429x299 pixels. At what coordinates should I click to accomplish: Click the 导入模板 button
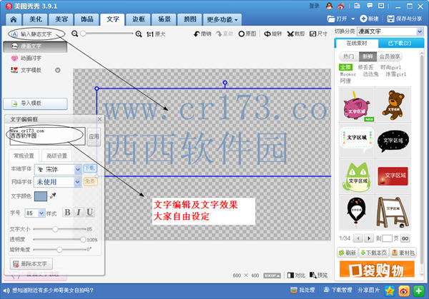(x=35, y=103)
